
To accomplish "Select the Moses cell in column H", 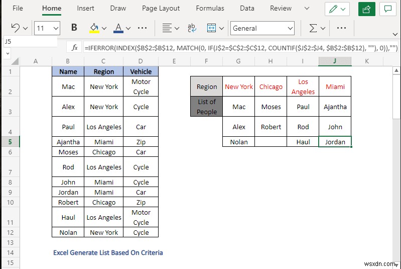I will click(271, 107).
